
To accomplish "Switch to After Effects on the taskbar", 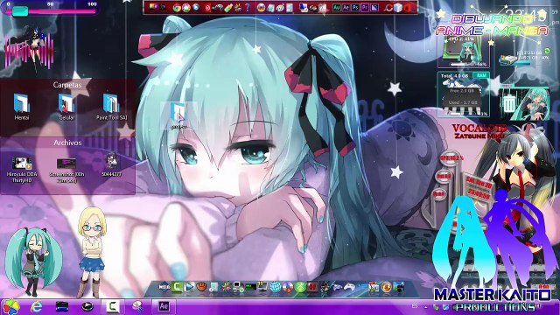I will point(164,306).
